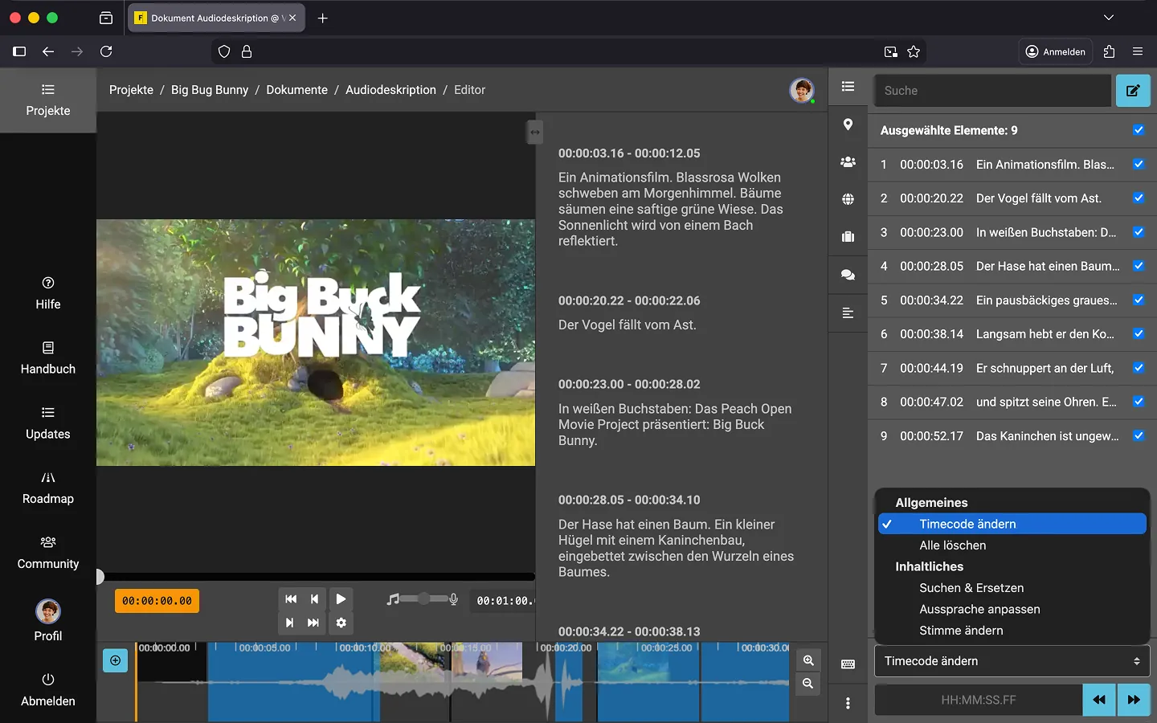
Task: Uncheck element 2 'Der Vogel fällt vom Ast'
Action: point(1138,198)
